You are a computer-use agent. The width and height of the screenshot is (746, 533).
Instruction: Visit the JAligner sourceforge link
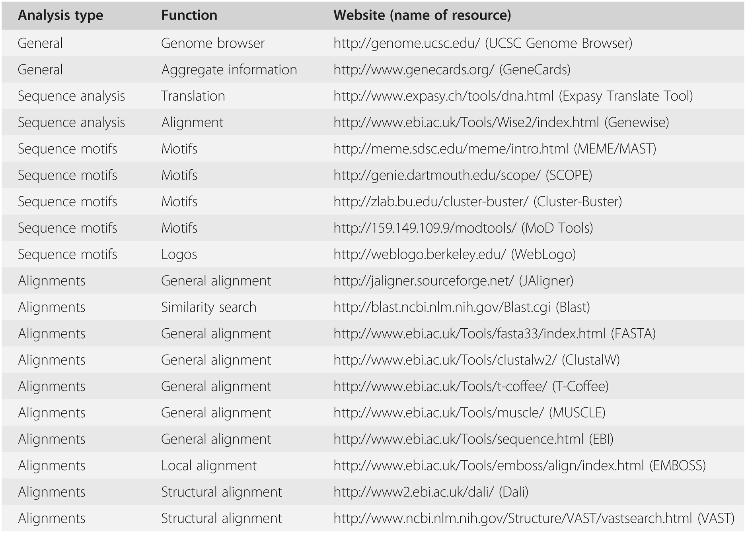pyautogui.click(x=424, y=281)
